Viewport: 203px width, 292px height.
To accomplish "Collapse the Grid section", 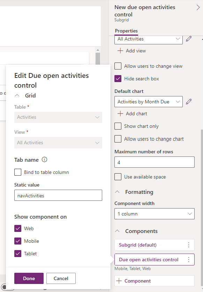I will coord(17,96).
